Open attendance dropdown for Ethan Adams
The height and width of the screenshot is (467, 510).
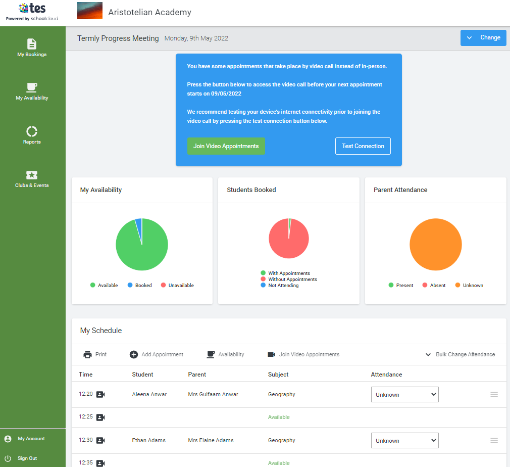(x=404, y=440)
